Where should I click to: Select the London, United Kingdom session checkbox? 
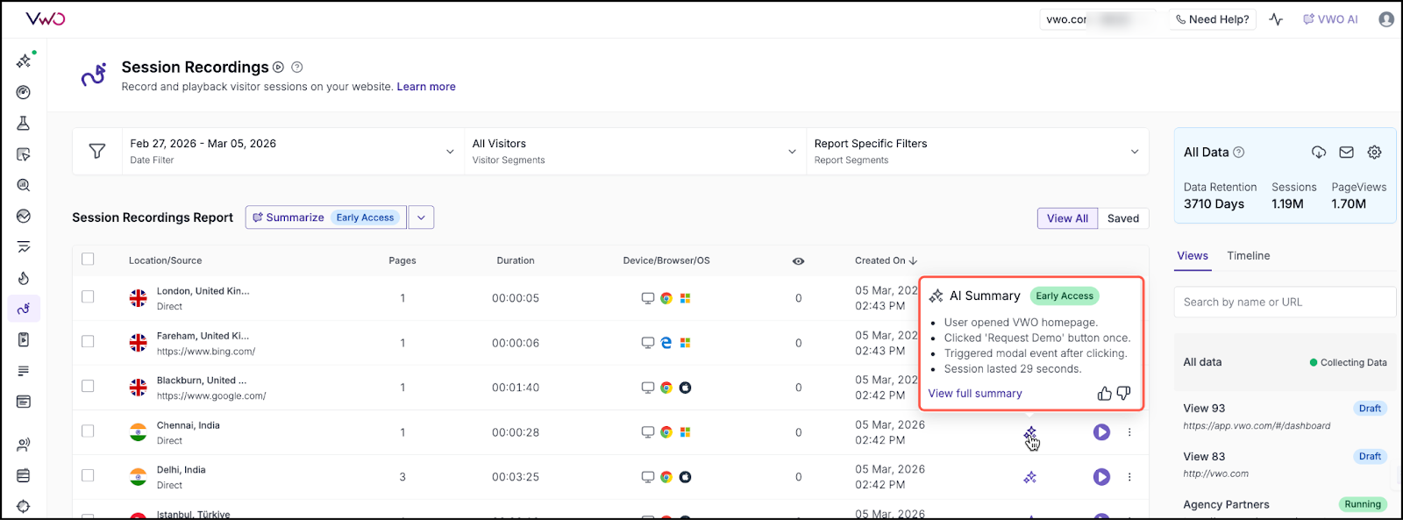point(88,297)
